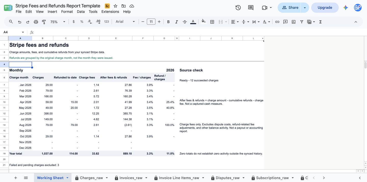367x182 pixels.
Task: Move document to a folder
Action: (x=124, y=6)
